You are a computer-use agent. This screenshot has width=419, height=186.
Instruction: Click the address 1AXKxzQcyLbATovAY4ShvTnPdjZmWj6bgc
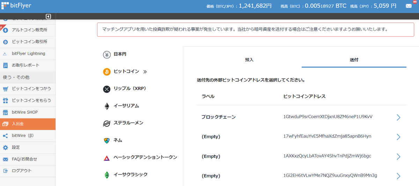click(x=327, y=156)
